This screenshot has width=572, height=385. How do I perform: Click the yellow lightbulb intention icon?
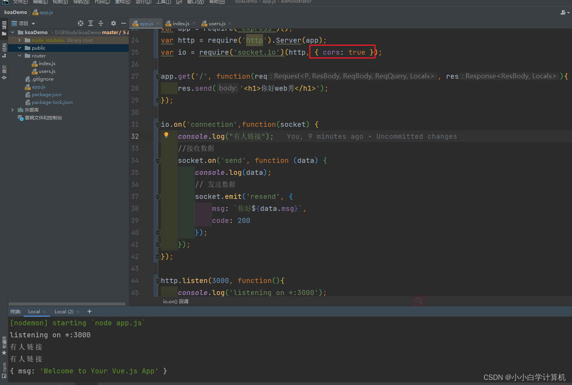[x=166, y=135]
